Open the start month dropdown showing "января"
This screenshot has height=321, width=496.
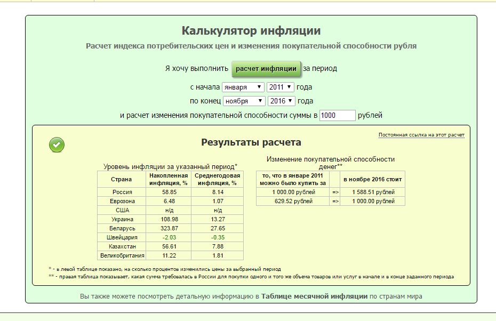[x=243, y=87]
